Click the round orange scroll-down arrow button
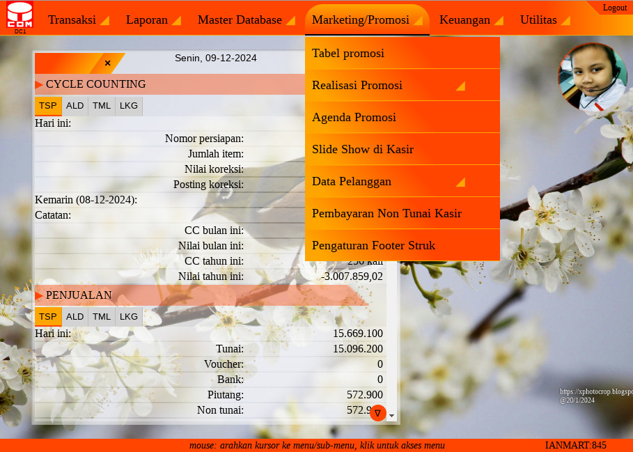Viewport: 633px width, 452px height. 377,413
